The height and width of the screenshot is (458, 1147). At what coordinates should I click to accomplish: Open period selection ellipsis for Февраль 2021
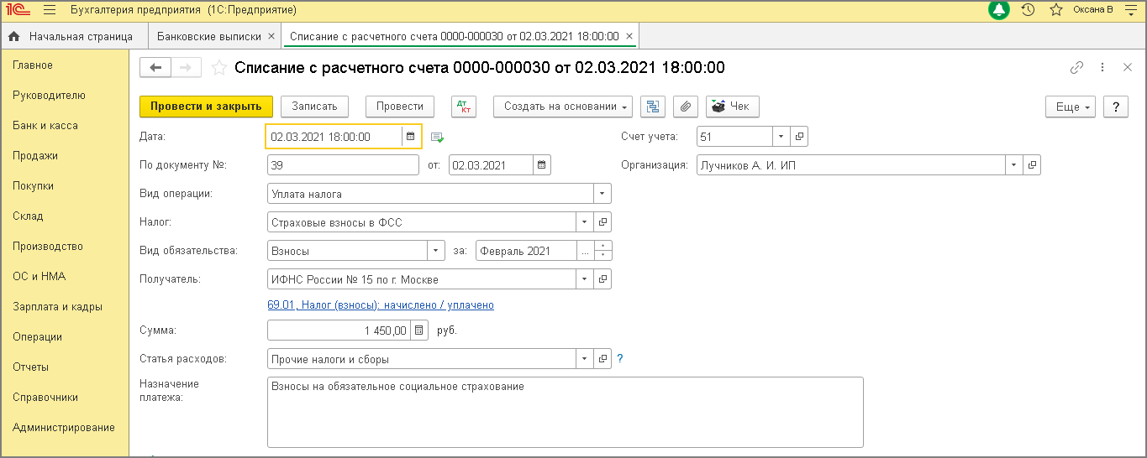[x=586, y=251]
